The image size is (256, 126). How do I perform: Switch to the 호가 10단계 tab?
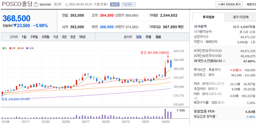(x=240, y=17)
